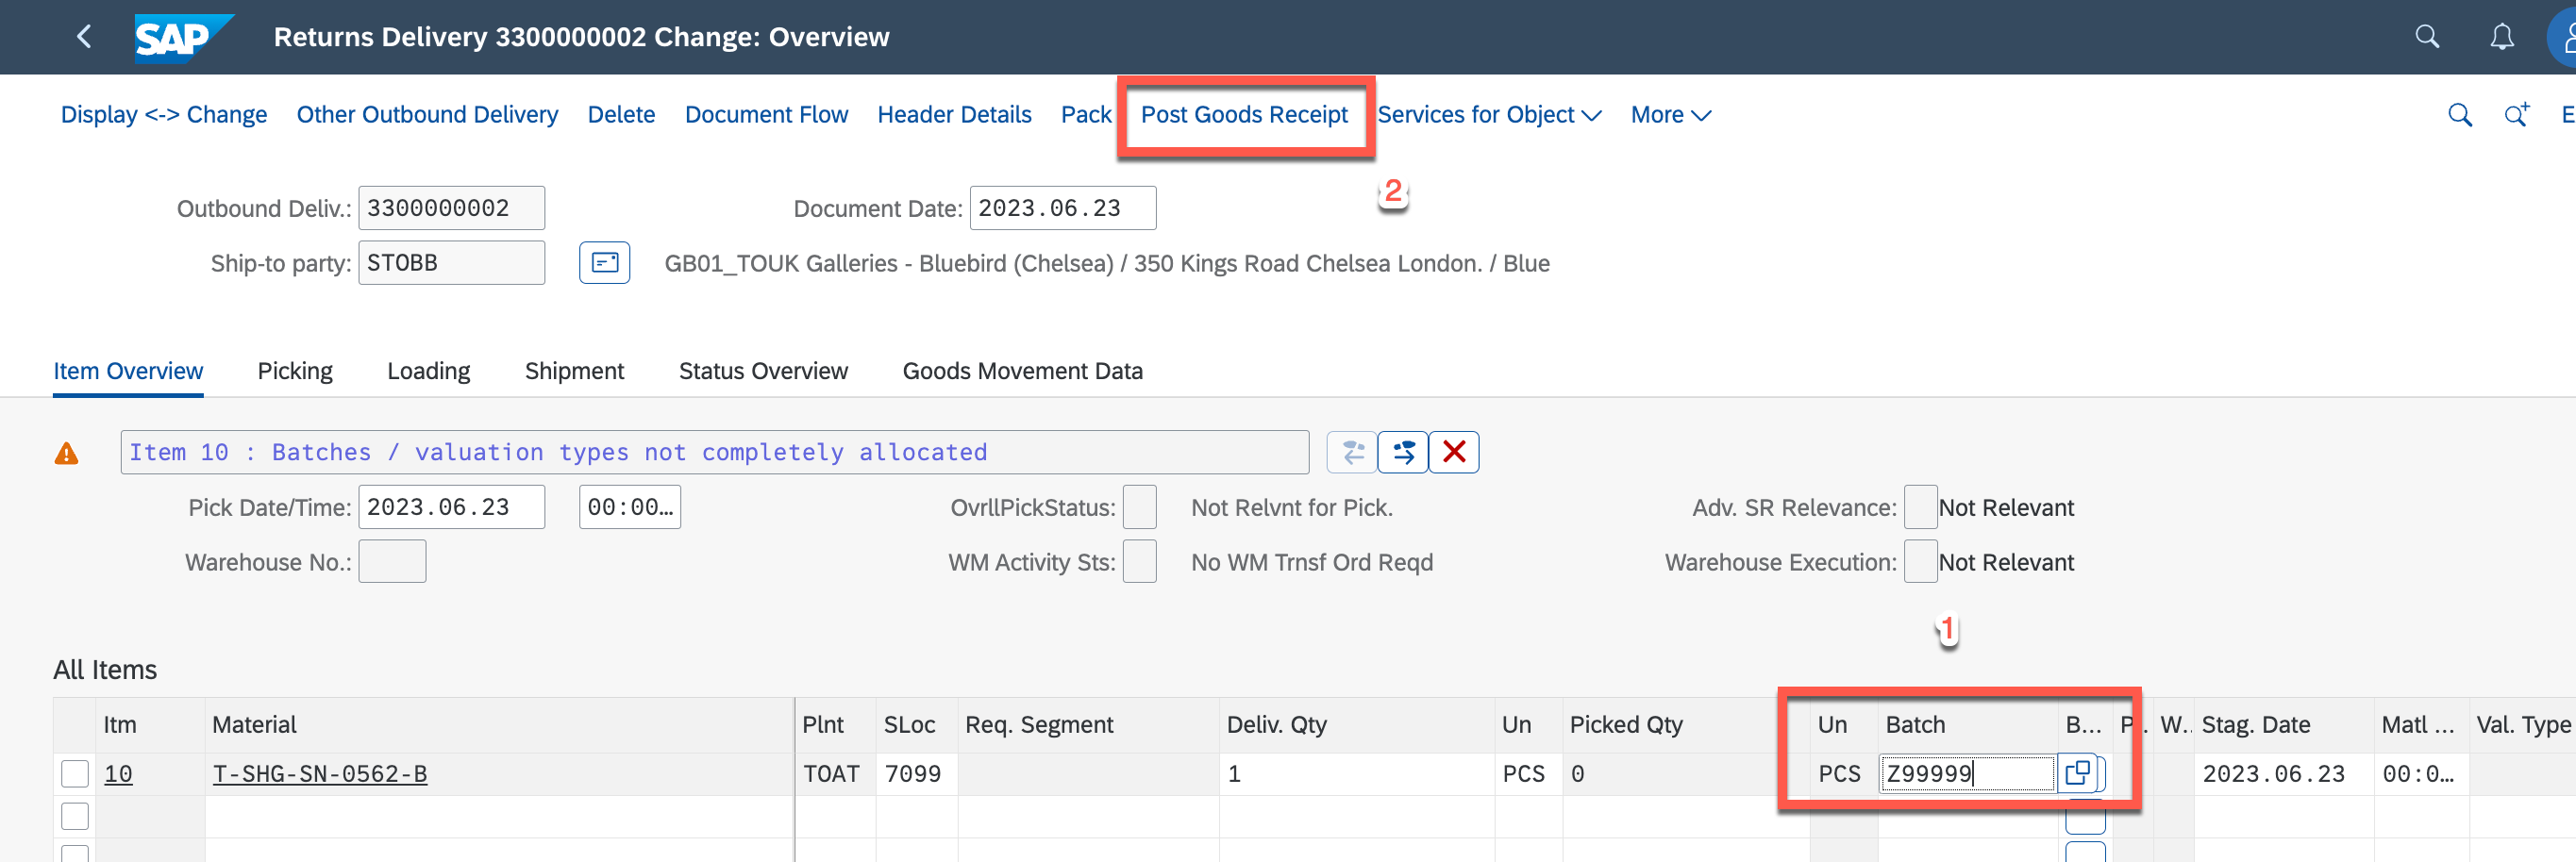Image resolution: width=2576 pixels, height=862 pixels.
Task: Open ship-to party address card icon
Action: coord(604,263)
